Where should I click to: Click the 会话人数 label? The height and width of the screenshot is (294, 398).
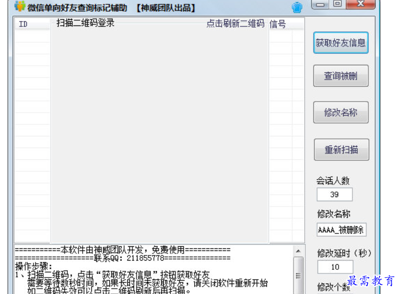(x=333, y=180)
